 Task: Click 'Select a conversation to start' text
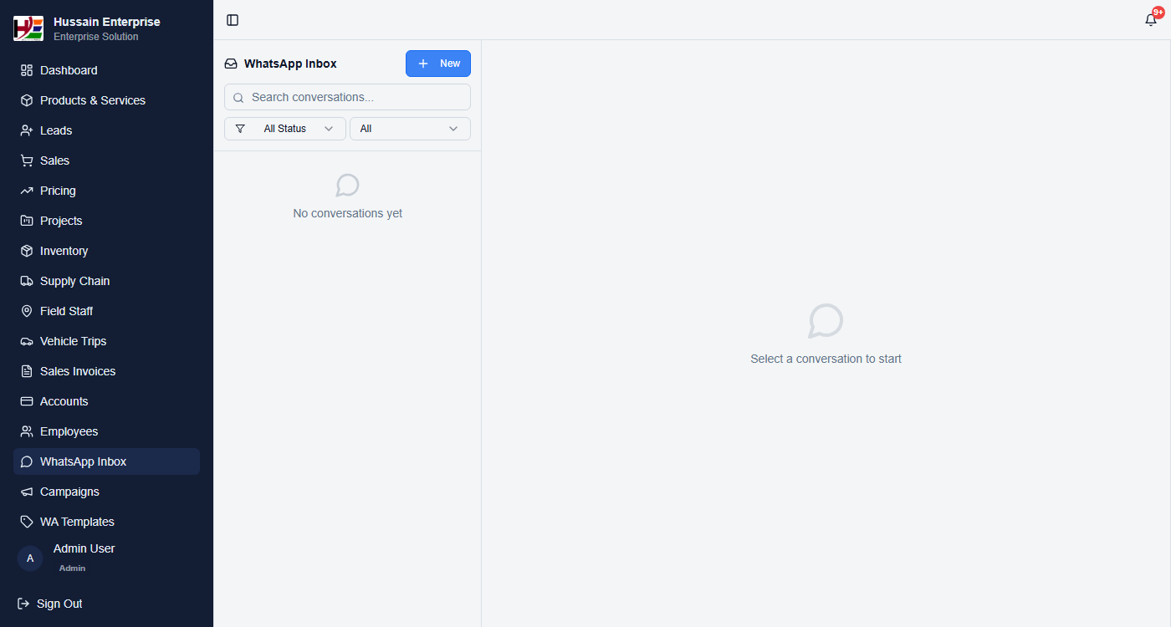(x=826, y=359)
